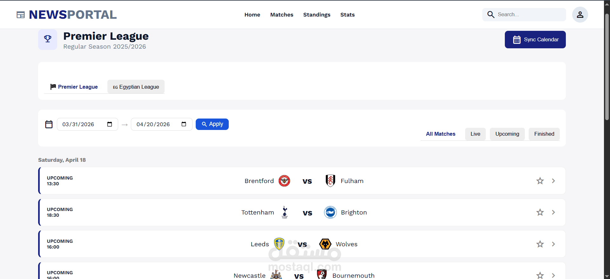
Task: Click the Brighton club crest
Action: point(330,212)
